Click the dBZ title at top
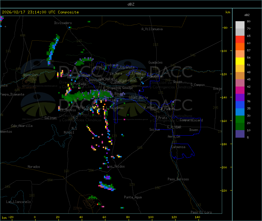This screenshot has width=262, height=221. pyautogui.click(x=131, y=4)
